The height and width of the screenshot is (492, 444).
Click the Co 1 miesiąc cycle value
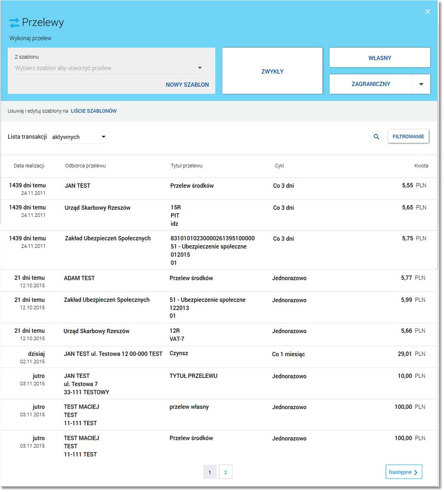(288, 354)
